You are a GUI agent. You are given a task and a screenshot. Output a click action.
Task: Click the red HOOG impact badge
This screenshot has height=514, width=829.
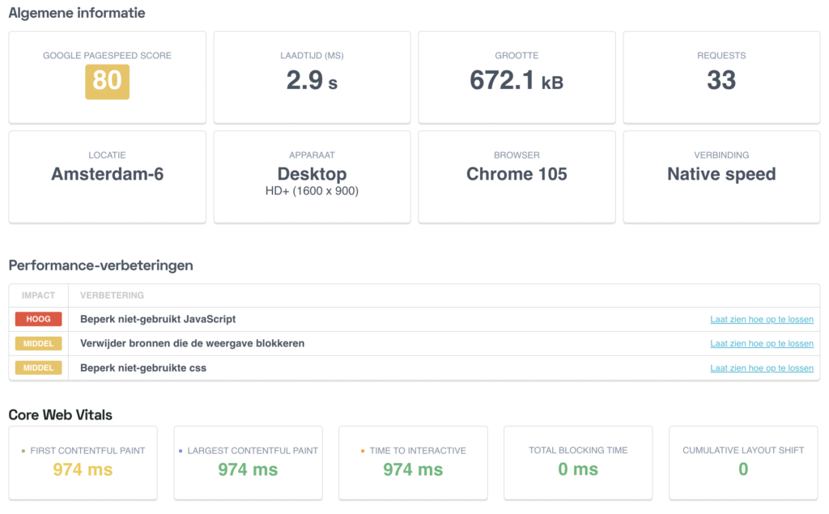(38, 319)
